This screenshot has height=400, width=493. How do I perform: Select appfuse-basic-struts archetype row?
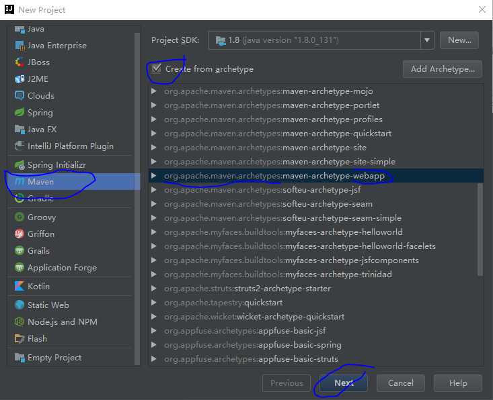316,359
